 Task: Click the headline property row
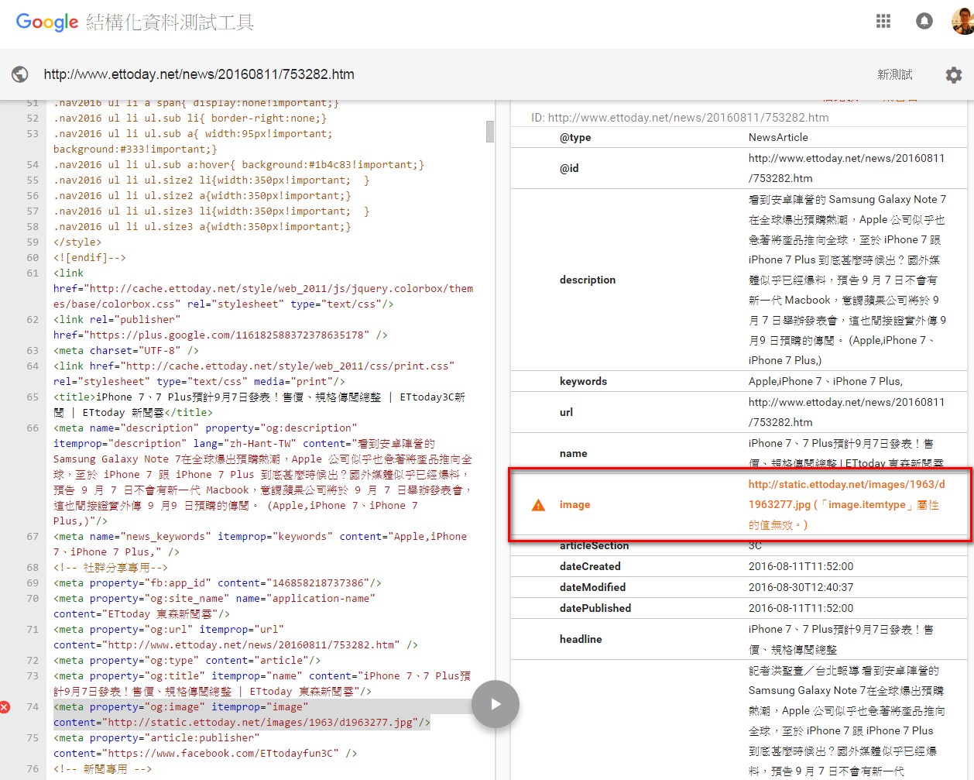[x=739, y=639]
